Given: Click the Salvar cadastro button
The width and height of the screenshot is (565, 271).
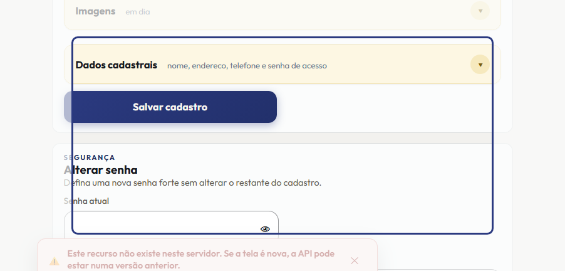Looking at the screenshot, I should click(170, 107).
